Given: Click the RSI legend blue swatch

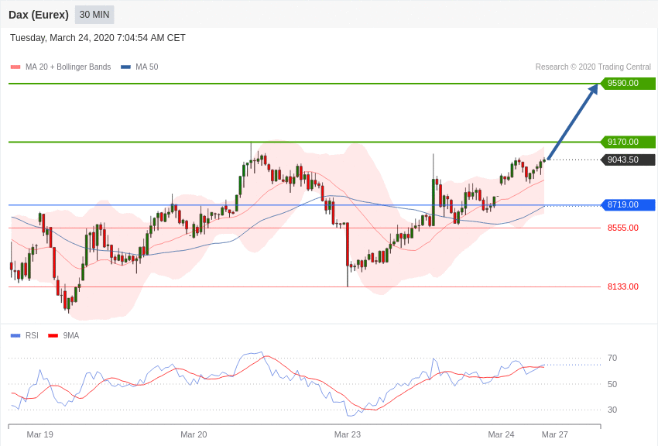Looking at the screenshot, I should pyautogui.click(x=15, y=335).
